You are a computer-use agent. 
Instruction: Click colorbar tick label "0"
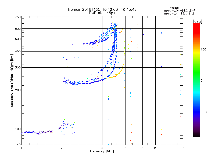[x=202, y=80]
